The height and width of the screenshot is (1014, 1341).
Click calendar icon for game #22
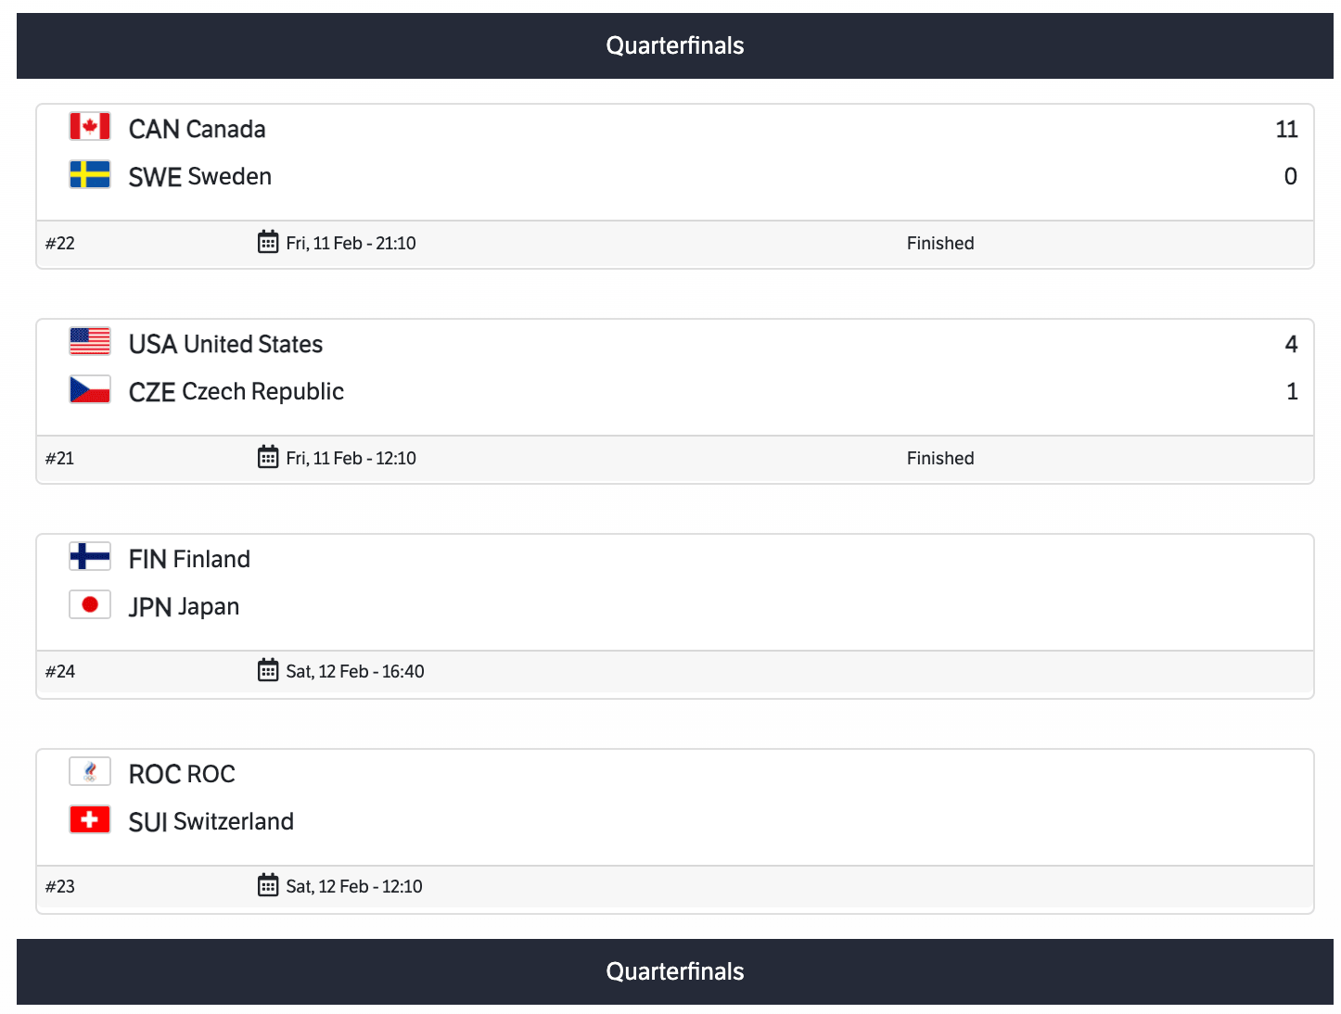(268, 243)
